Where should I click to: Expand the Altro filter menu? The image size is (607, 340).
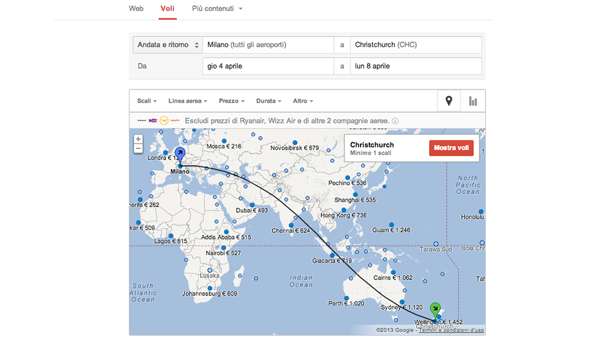point(303,101)
